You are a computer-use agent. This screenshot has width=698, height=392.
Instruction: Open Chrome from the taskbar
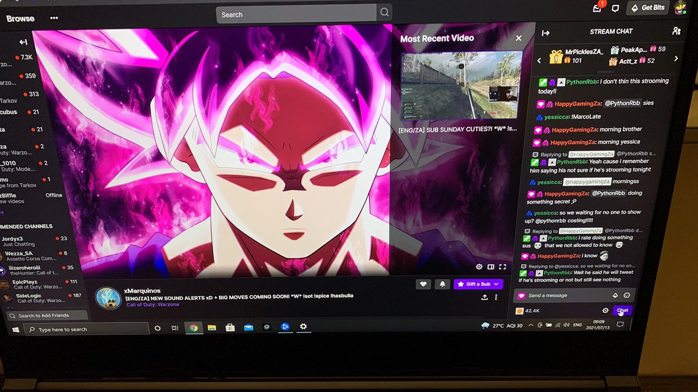coord(193,328)
